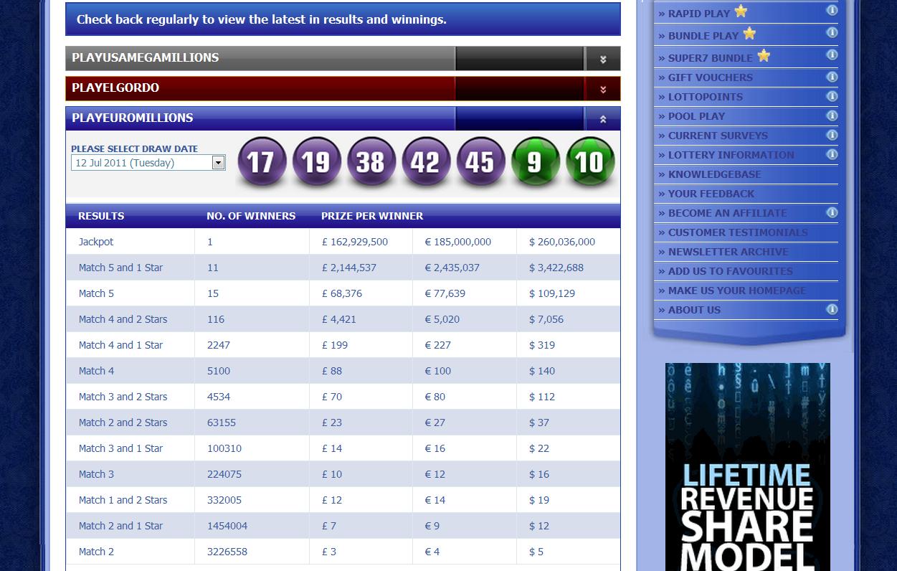Screen dimensions: 897x571
Task: Click the Lifetime Revenue Share Model banner
Action: point(747,467)
